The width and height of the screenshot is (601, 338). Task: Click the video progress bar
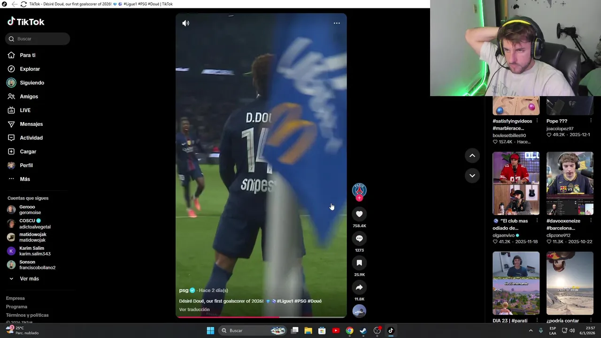tap(261, 317)
